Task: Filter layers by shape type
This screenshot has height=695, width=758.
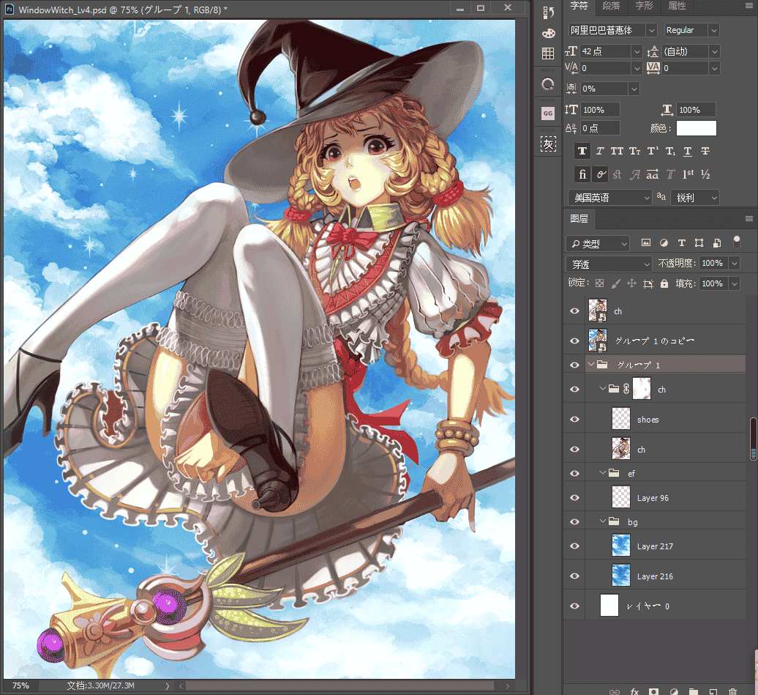Action: pyautogui.click(x=699, y=243)
